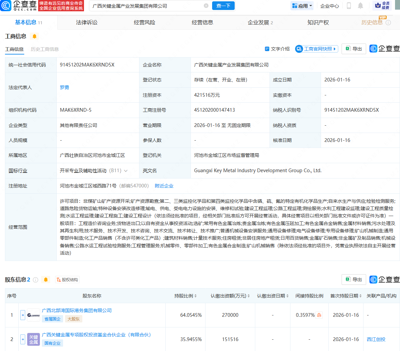This screenshot has width=400, height=351.
Task: Expand the 国标行业 classification chevron
Action: coord(126,171)
